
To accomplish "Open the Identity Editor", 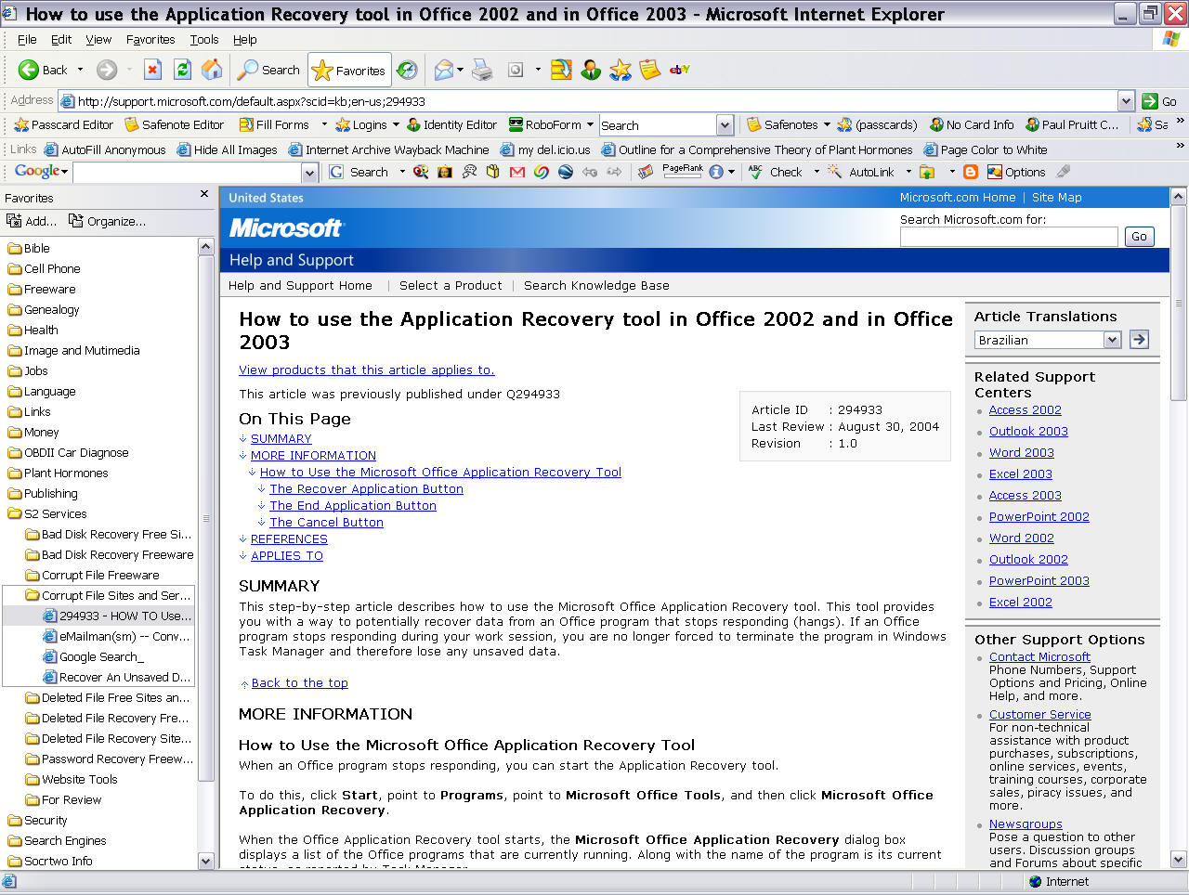I will coord(452,124).
